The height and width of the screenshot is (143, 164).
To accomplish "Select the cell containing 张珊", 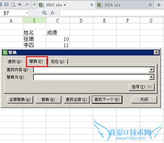I will point(34,39).
